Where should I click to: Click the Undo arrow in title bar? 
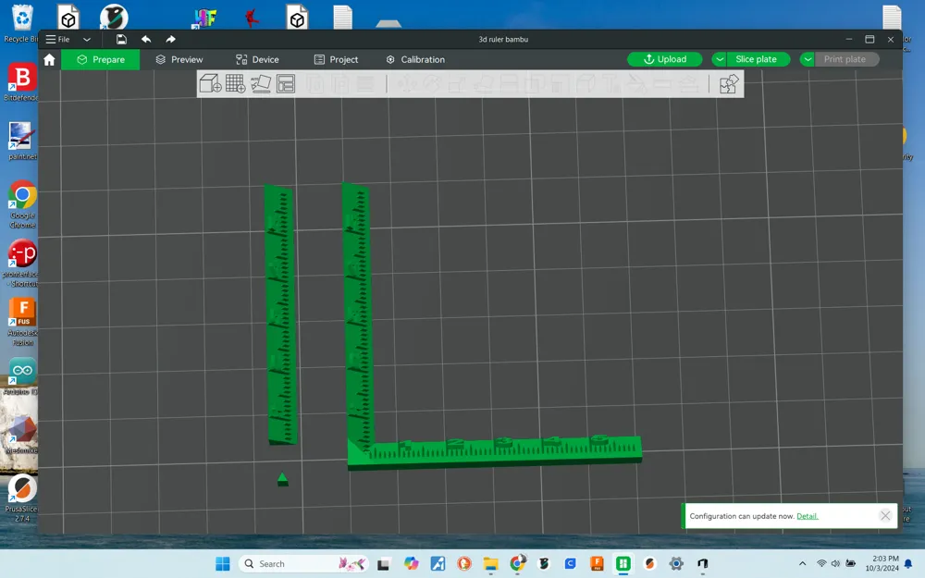point(146,40)
